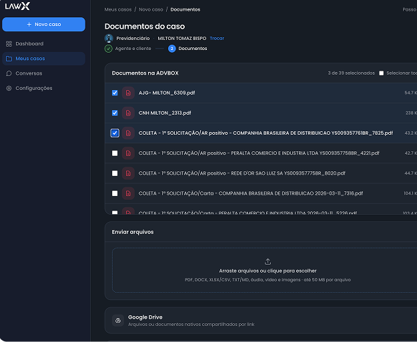Click the Enviar arquivos heading
Screen dimensions: 417x342
pyautogui.click(x=133, y=232)
